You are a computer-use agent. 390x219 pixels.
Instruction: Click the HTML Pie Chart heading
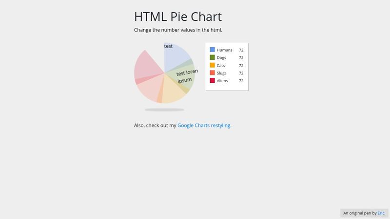178,17
